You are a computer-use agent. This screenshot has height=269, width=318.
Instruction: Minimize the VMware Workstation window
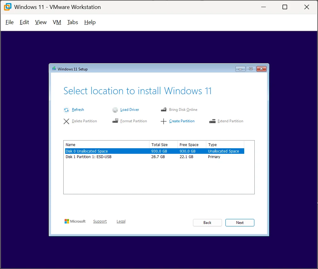(263, 7)
